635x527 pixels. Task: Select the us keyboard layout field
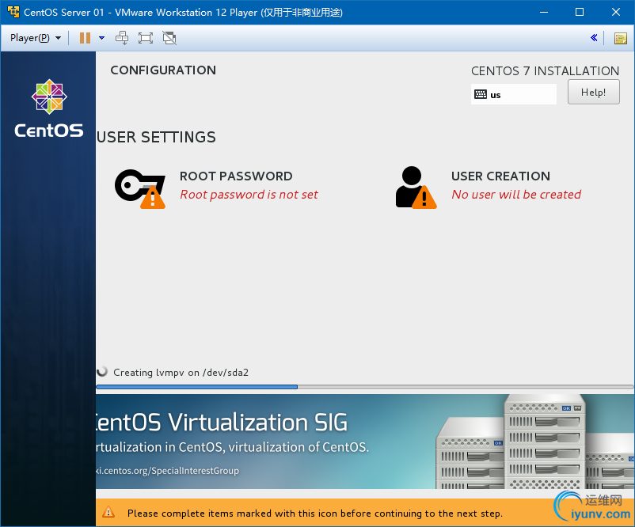[514, 94]
